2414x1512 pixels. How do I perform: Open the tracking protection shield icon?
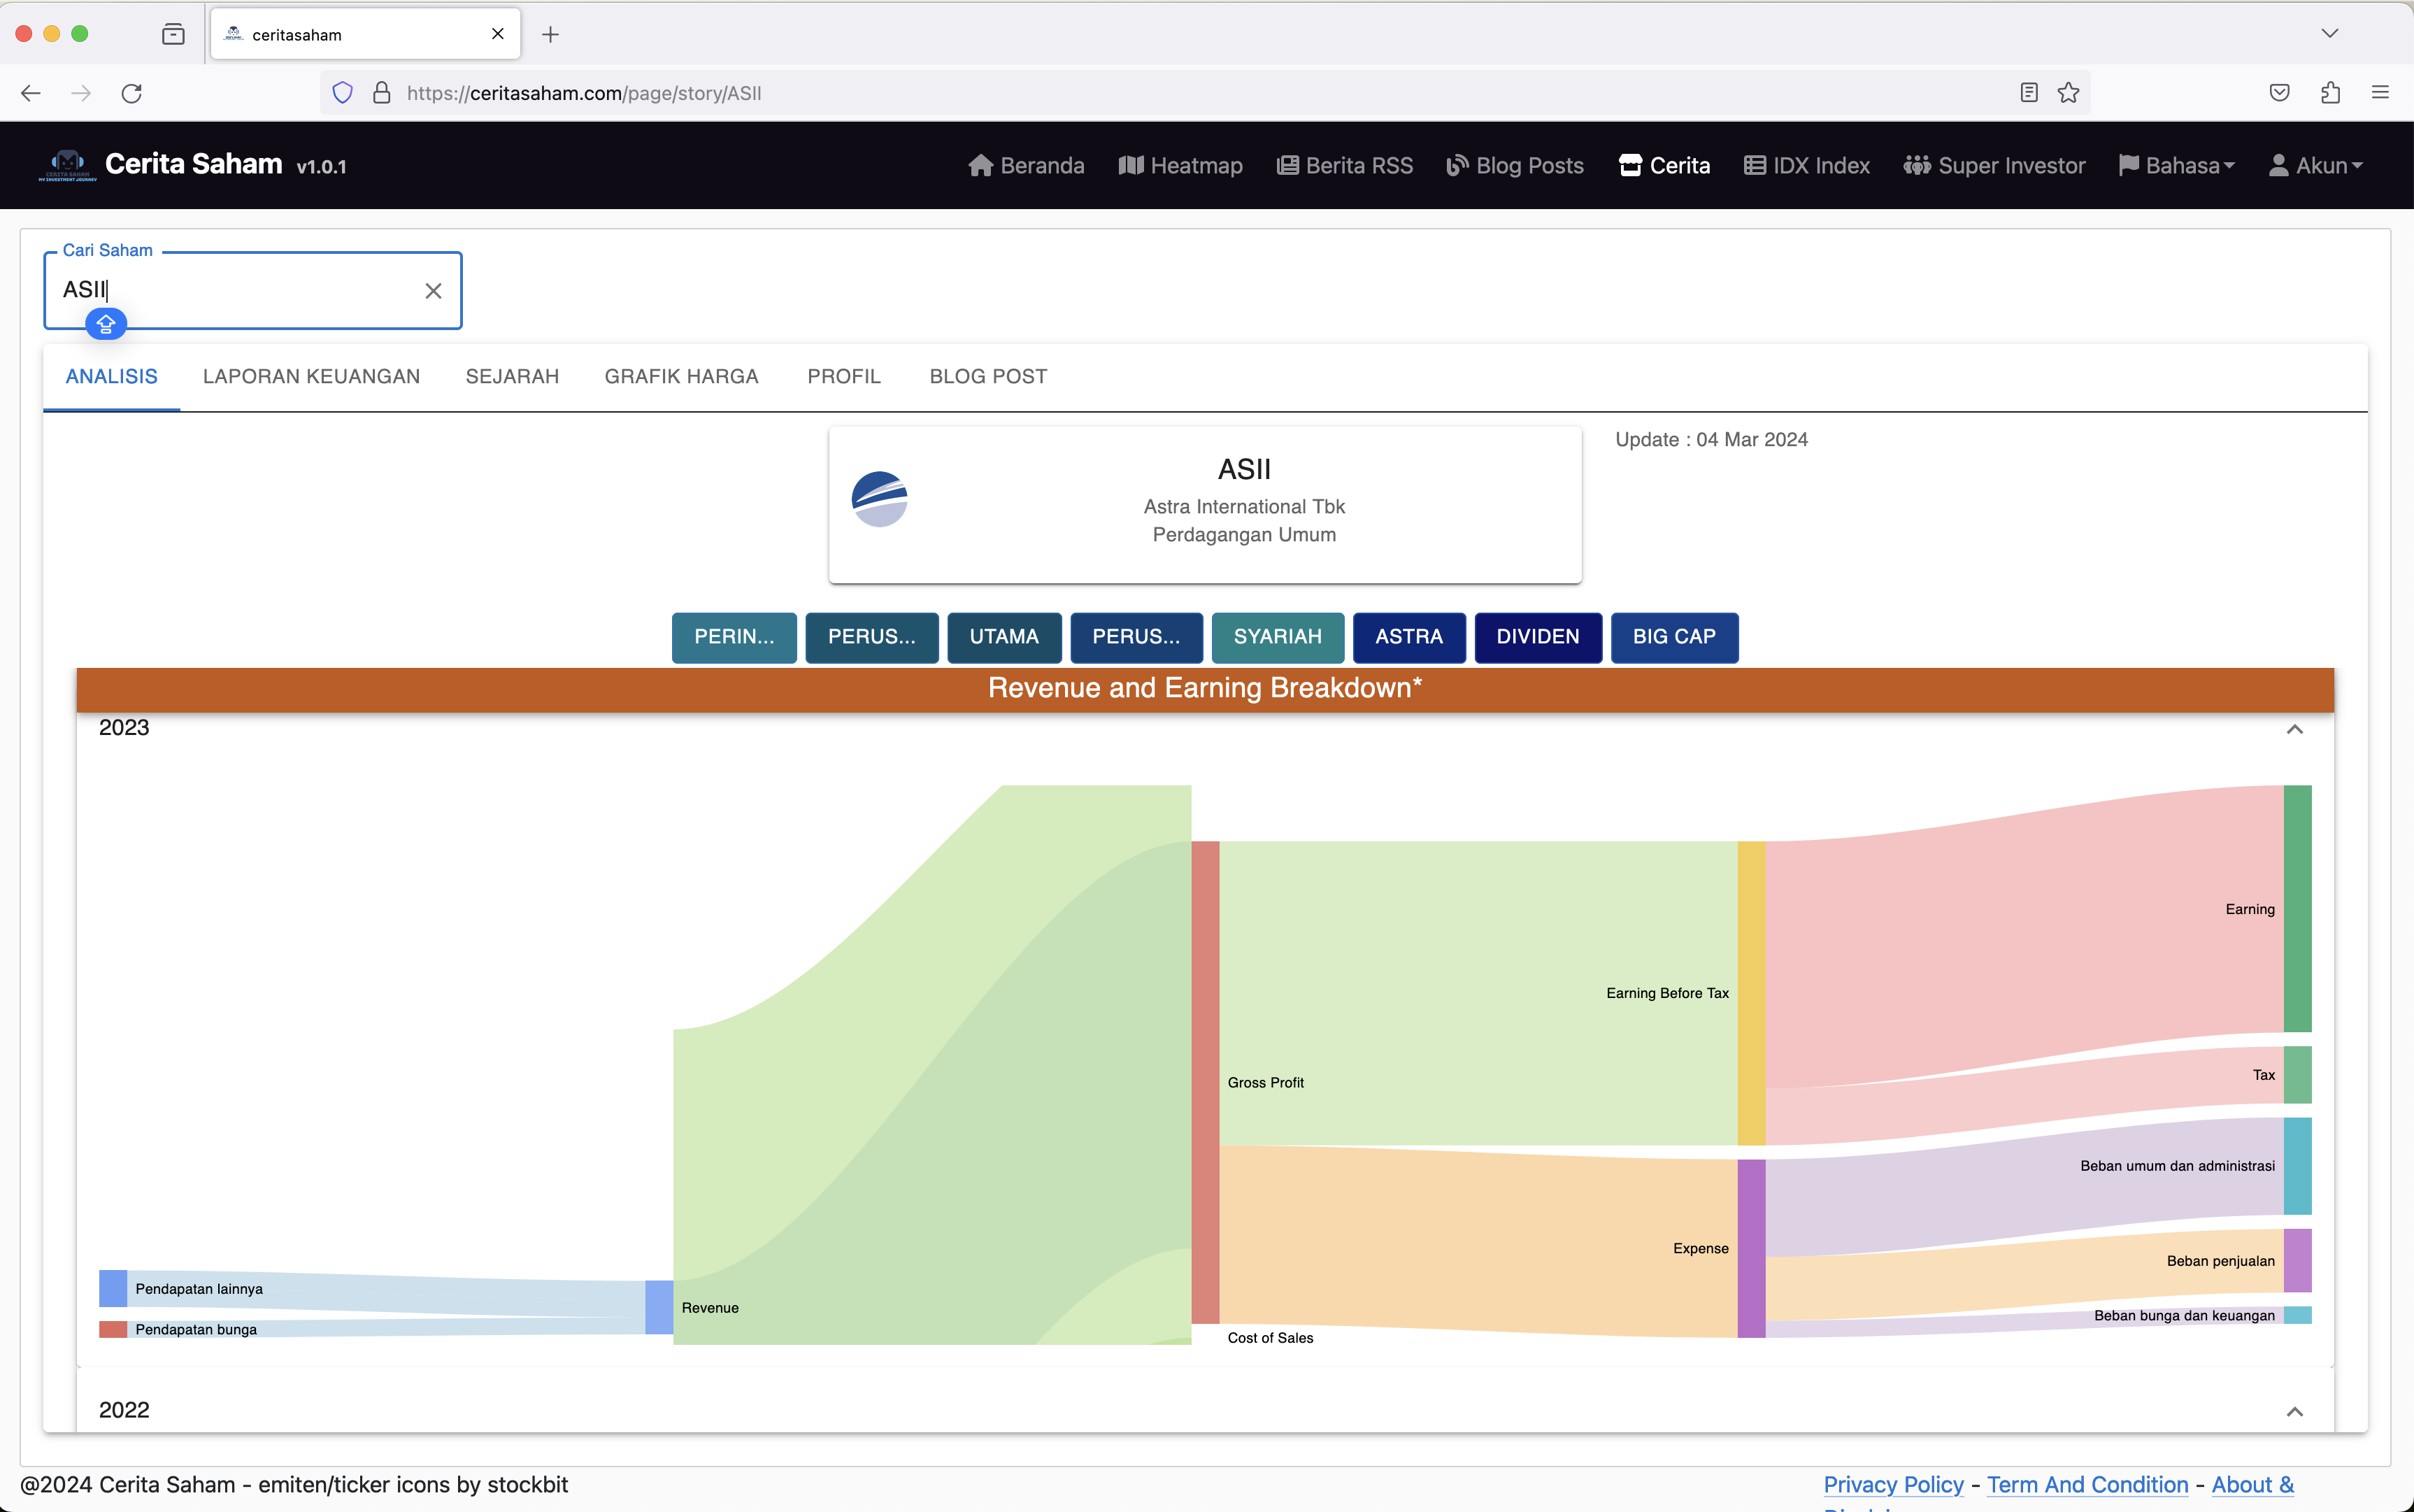(342, 93)
